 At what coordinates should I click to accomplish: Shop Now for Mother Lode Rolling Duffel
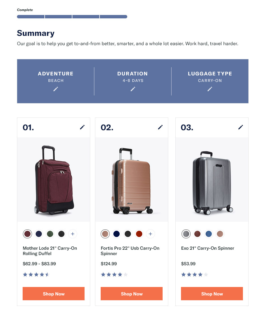point(53,294)
